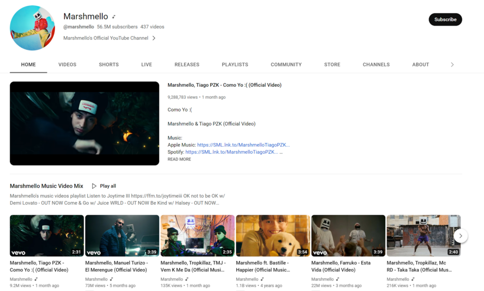Play the featured Como Yo video
This screenshot has height=291, width=484.
point(85,123)
